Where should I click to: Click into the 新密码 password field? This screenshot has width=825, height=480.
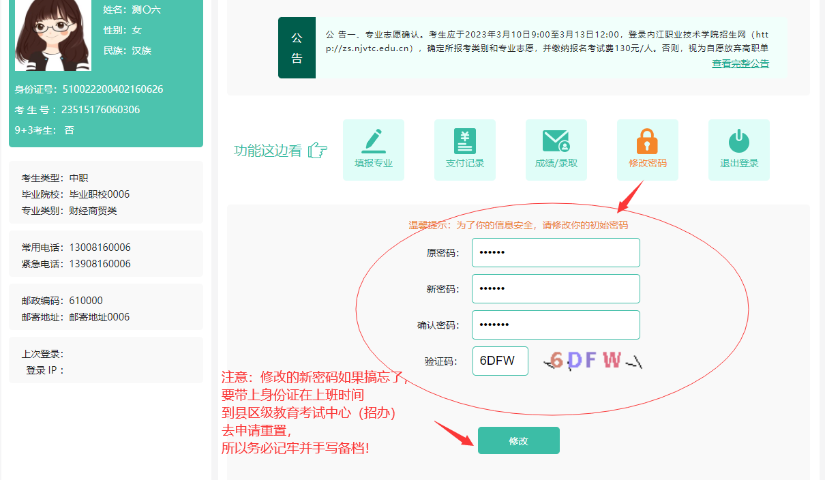point(556,288)
